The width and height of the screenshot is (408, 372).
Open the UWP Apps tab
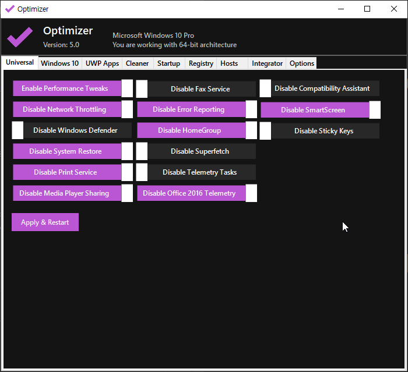coord(102,63)
